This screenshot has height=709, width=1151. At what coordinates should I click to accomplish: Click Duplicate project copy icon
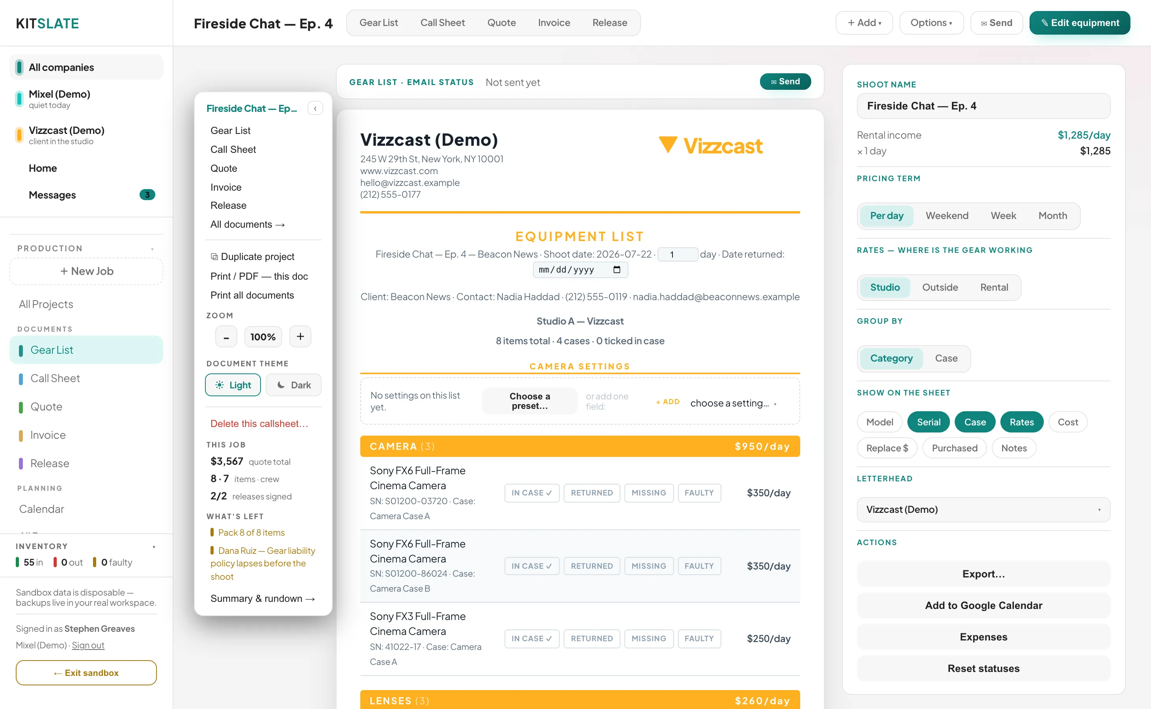(x=214, y=256)
